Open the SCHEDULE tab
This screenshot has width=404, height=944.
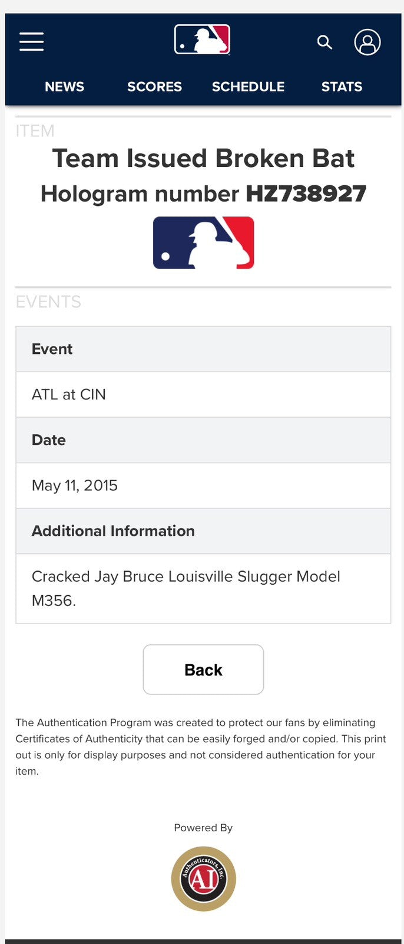click(248, 87)
